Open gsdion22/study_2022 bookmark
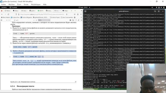Image resolution: width=166 pixels, height=93 pixels. pyautogui.click(x=41, y=17)
